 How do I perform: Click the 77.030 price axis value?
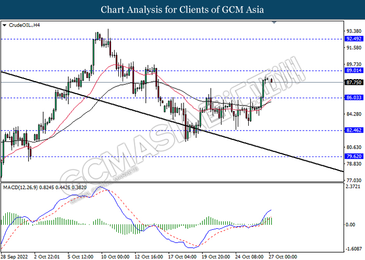pos(354,180)
